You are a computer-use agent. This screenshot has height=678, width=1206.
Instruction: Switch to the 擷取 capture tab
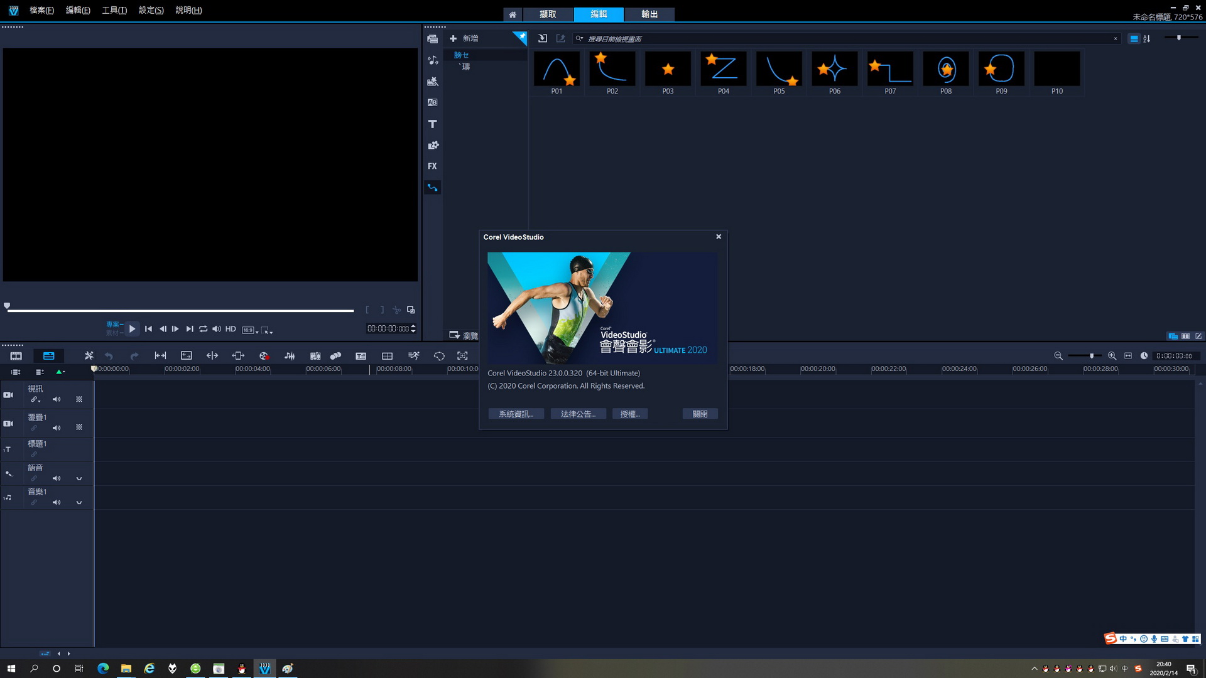point(548,14)
